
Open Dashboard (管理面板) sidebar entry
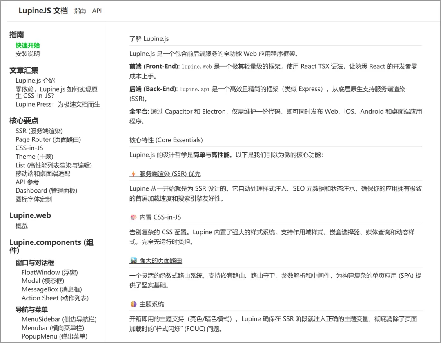46,191
